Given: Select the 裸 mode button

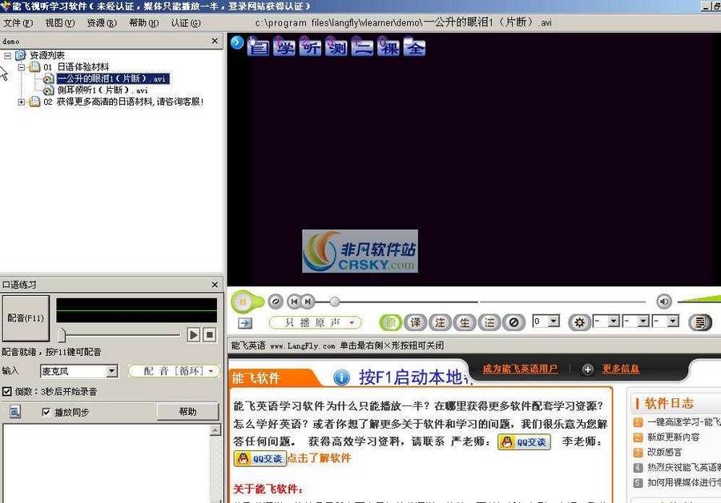Looking at the screenshot, I should [389, 47].
